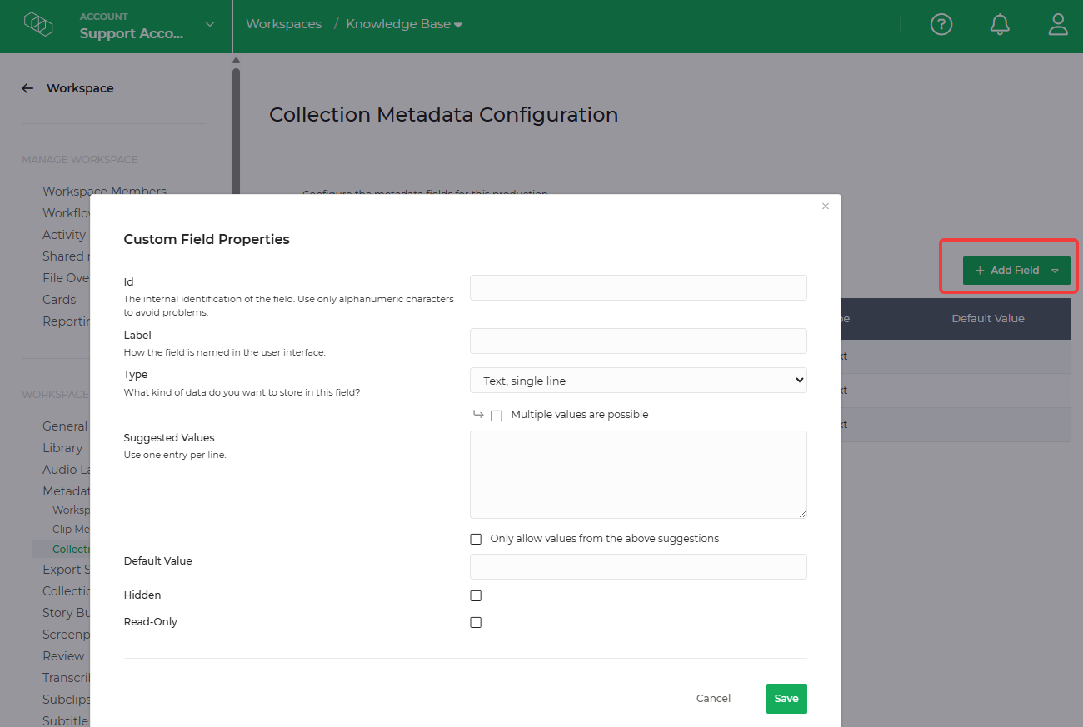
Task: Open the Library sidebar item
Action: pos(62,448)
